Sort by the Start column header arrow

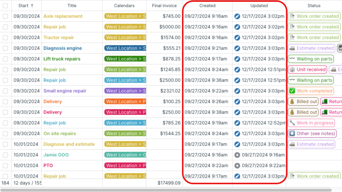click(x=32, y=6)
